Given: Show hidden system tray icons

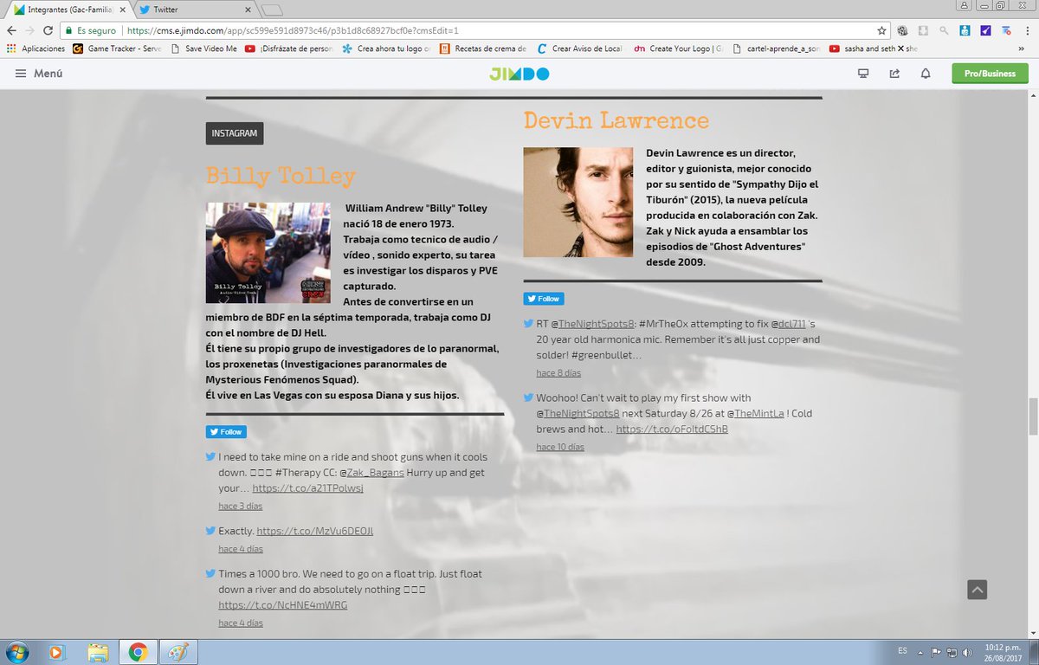Looking at the screenshot, I should [920, 652].
